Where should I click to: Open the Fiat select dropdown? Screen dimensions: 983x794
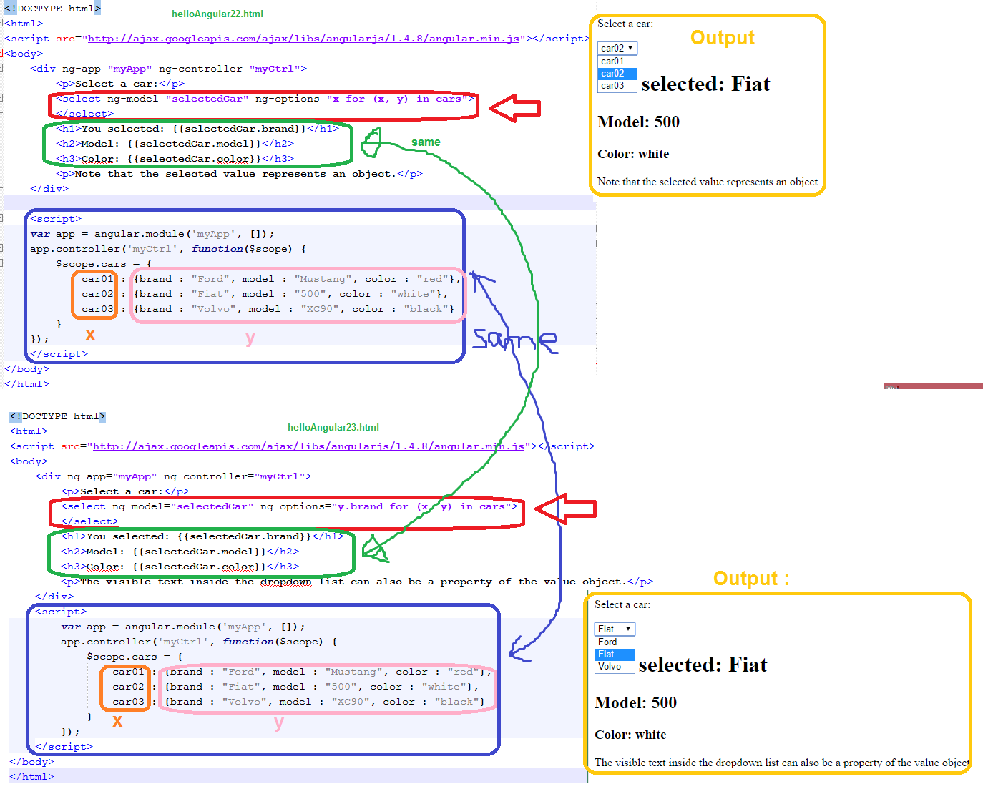(615, 629)
